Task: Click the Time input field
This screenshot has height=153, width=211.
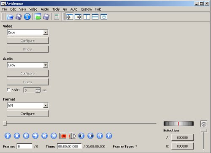Action: 69,146
